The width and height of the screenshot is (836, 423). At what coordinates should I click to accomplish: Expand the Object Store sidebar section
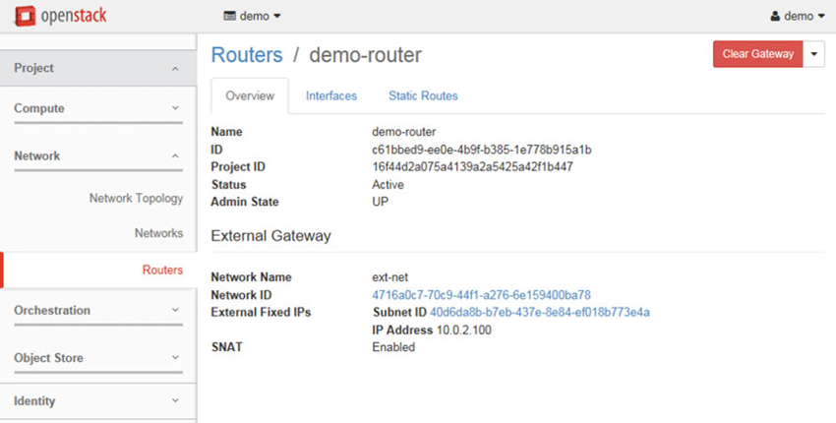(x=98, y=358)
